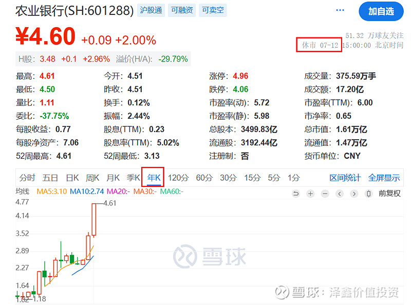
Task: Switch to the 日K chart tab
Action: pyautogui.click(x=72, y=178)
